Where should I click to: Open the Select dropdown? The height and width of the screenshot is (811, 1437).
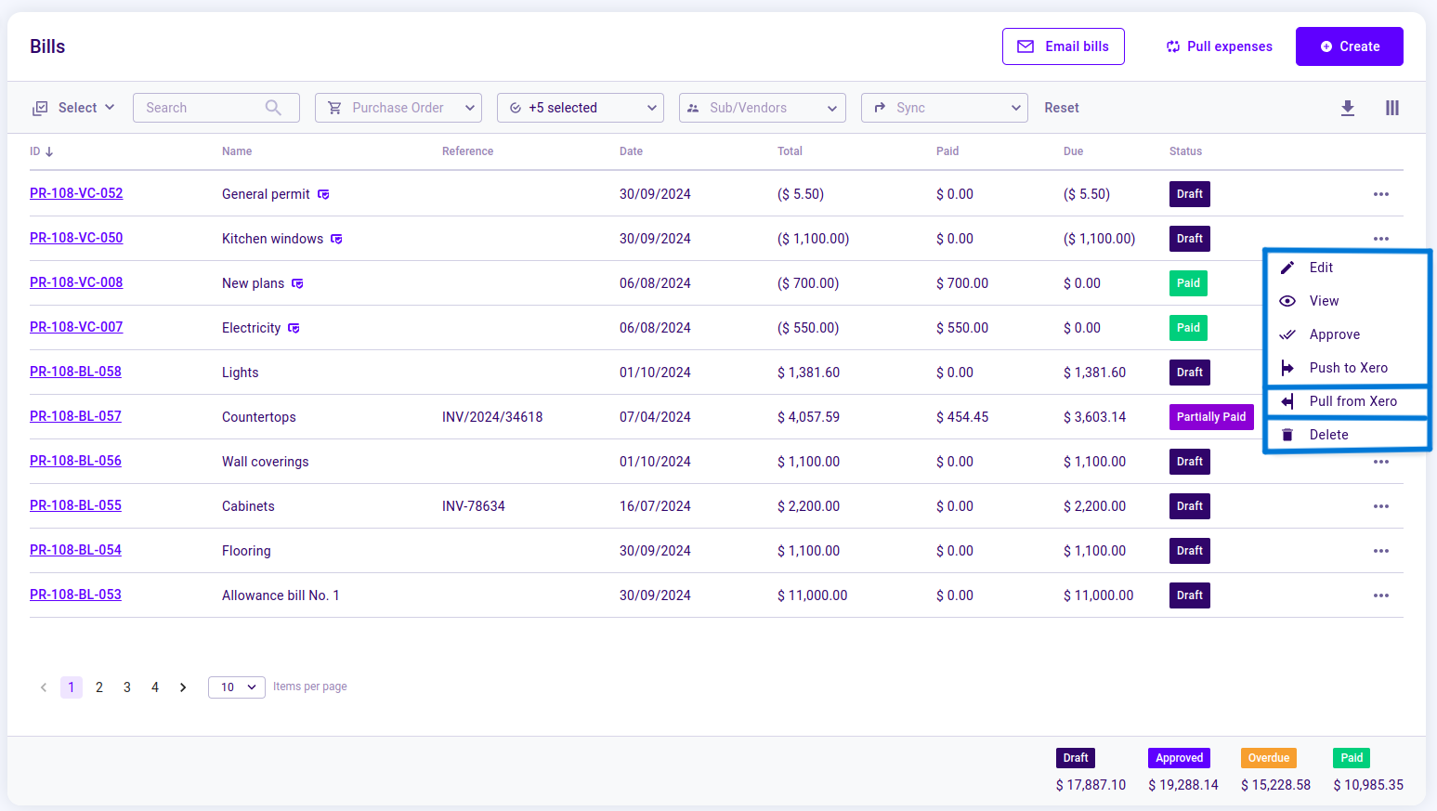tap(73, 108)
